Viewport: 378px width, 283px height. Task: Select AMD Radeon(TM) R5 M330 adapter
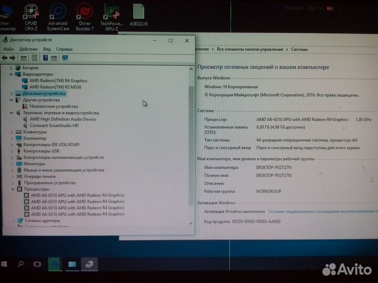[55, 87]
